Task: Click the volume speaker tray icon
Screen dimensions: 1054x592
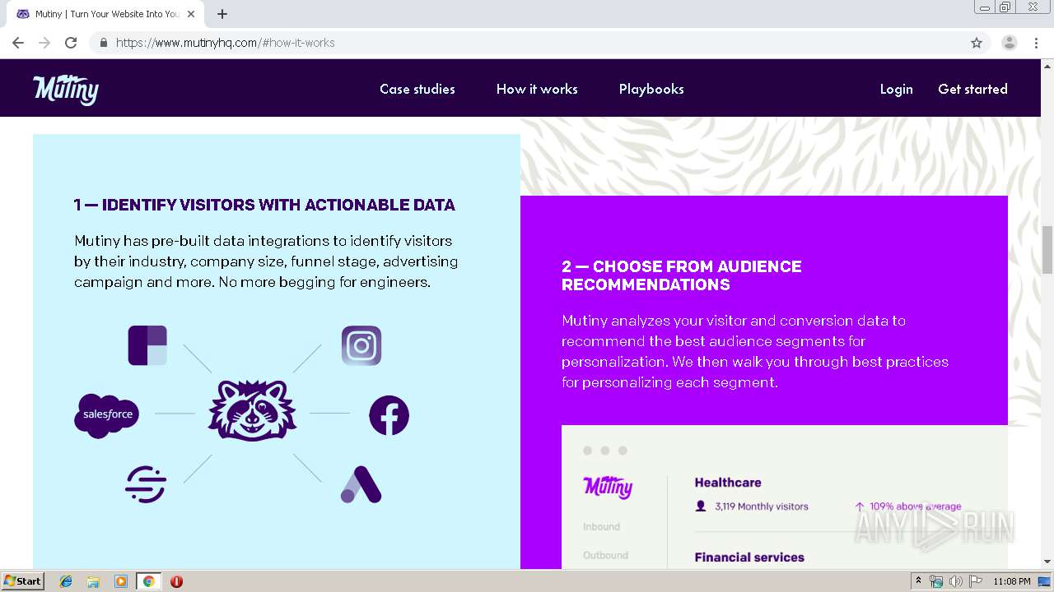Action: [x=956, y=581]
